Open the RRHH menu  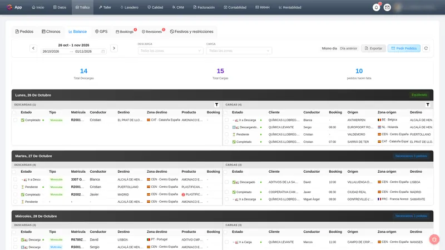(x=262, y=7)
